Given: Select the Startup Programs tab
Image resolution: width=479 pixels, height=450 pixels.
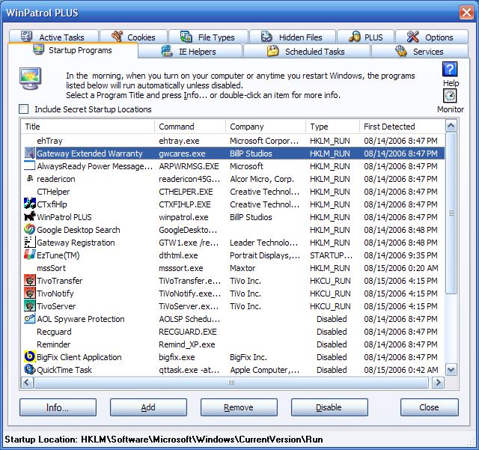Looking at the screenshot, I should coord(73,50).
